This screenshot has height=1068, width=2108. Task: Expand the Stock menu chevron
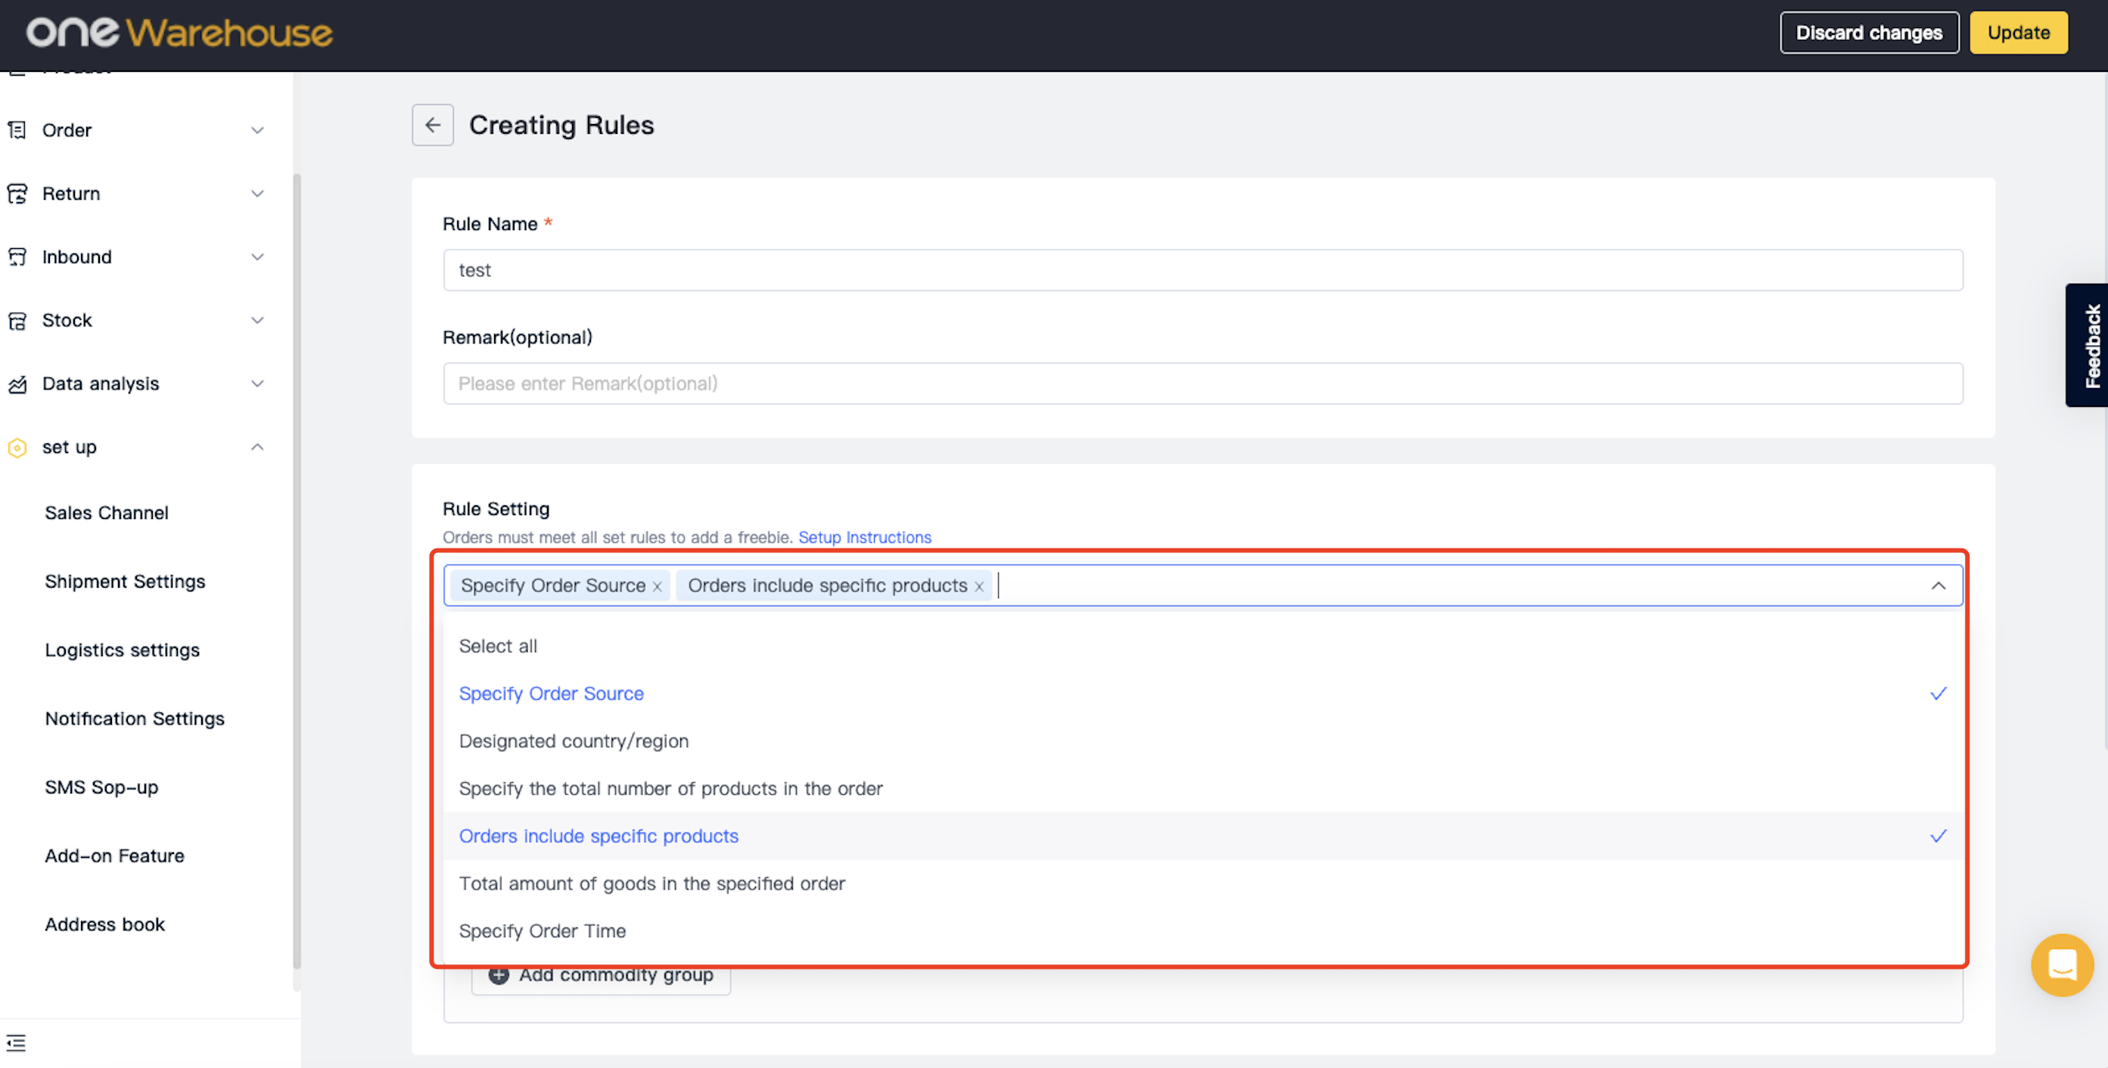pos(257,321)
